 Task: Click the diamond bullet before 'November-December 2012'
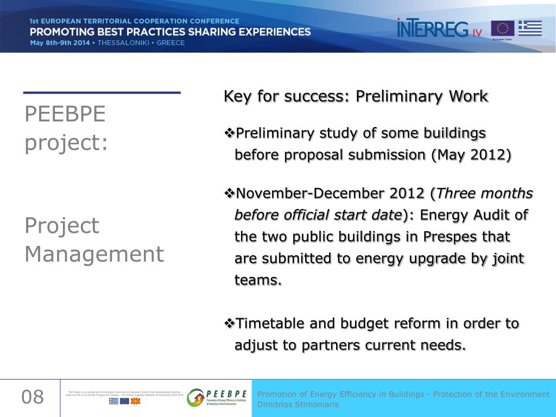click(230, 194)
